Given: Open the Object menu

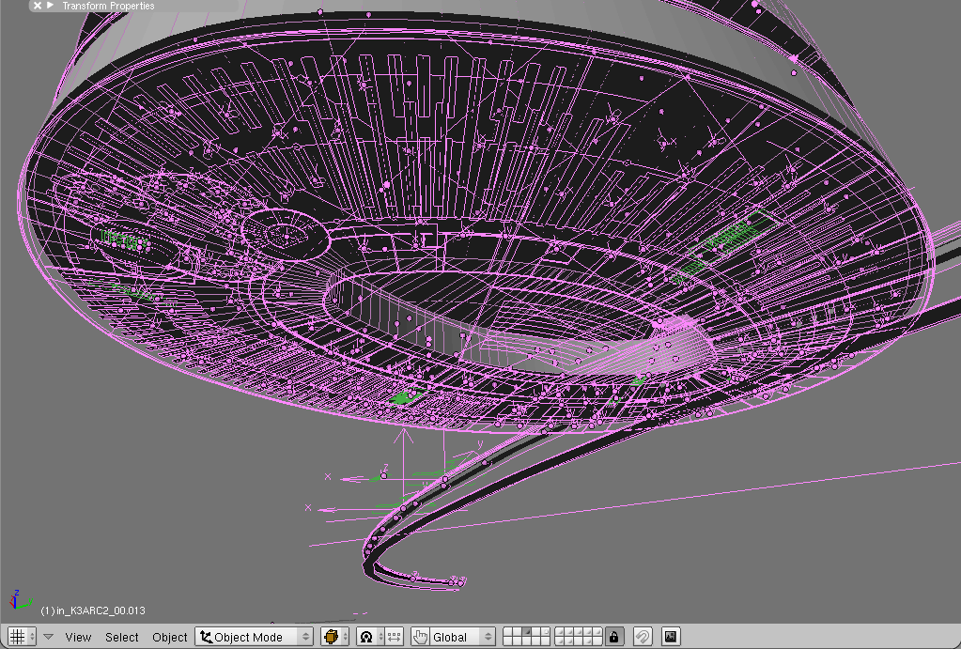Looking at the screenshot, I should click(x=170, y=638).
